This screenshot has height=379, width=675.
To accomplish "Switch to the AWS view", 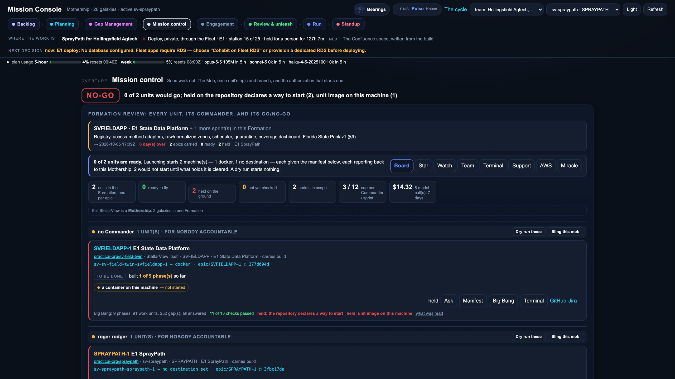I will [x=546, y=166].
